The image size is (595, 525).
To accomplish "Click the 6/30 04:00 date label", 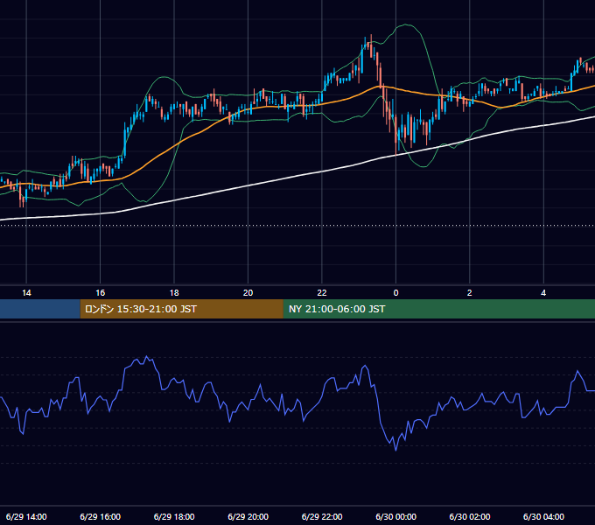I will tap(543, 516).
